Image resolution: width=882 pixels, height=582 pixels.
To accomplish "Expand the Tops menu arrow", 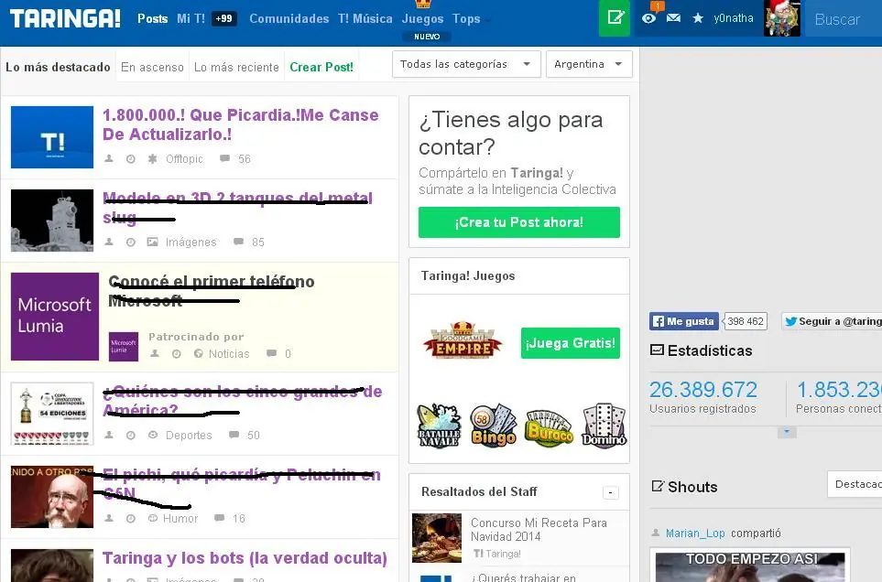I will click(x=487, y=21).
